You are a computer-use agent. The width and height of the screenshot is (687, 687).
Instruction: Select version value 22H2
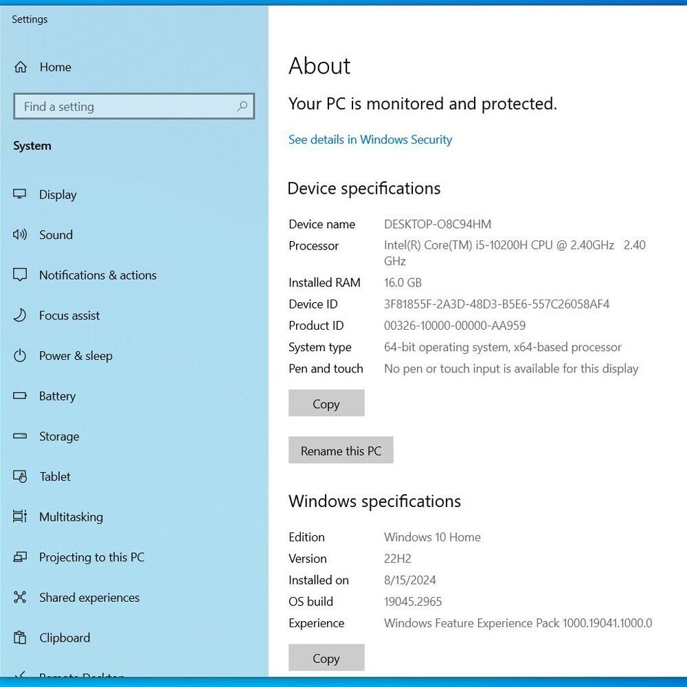point(397,559)
